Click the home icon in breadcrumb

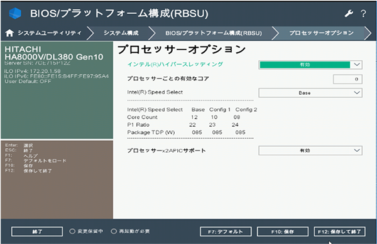(9, 33)
